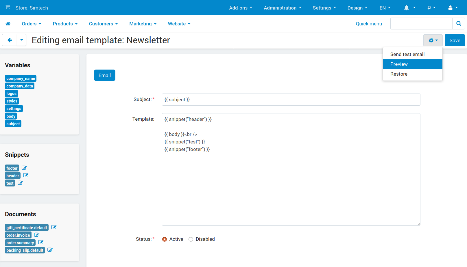Edit order.summary document icon

41,242
